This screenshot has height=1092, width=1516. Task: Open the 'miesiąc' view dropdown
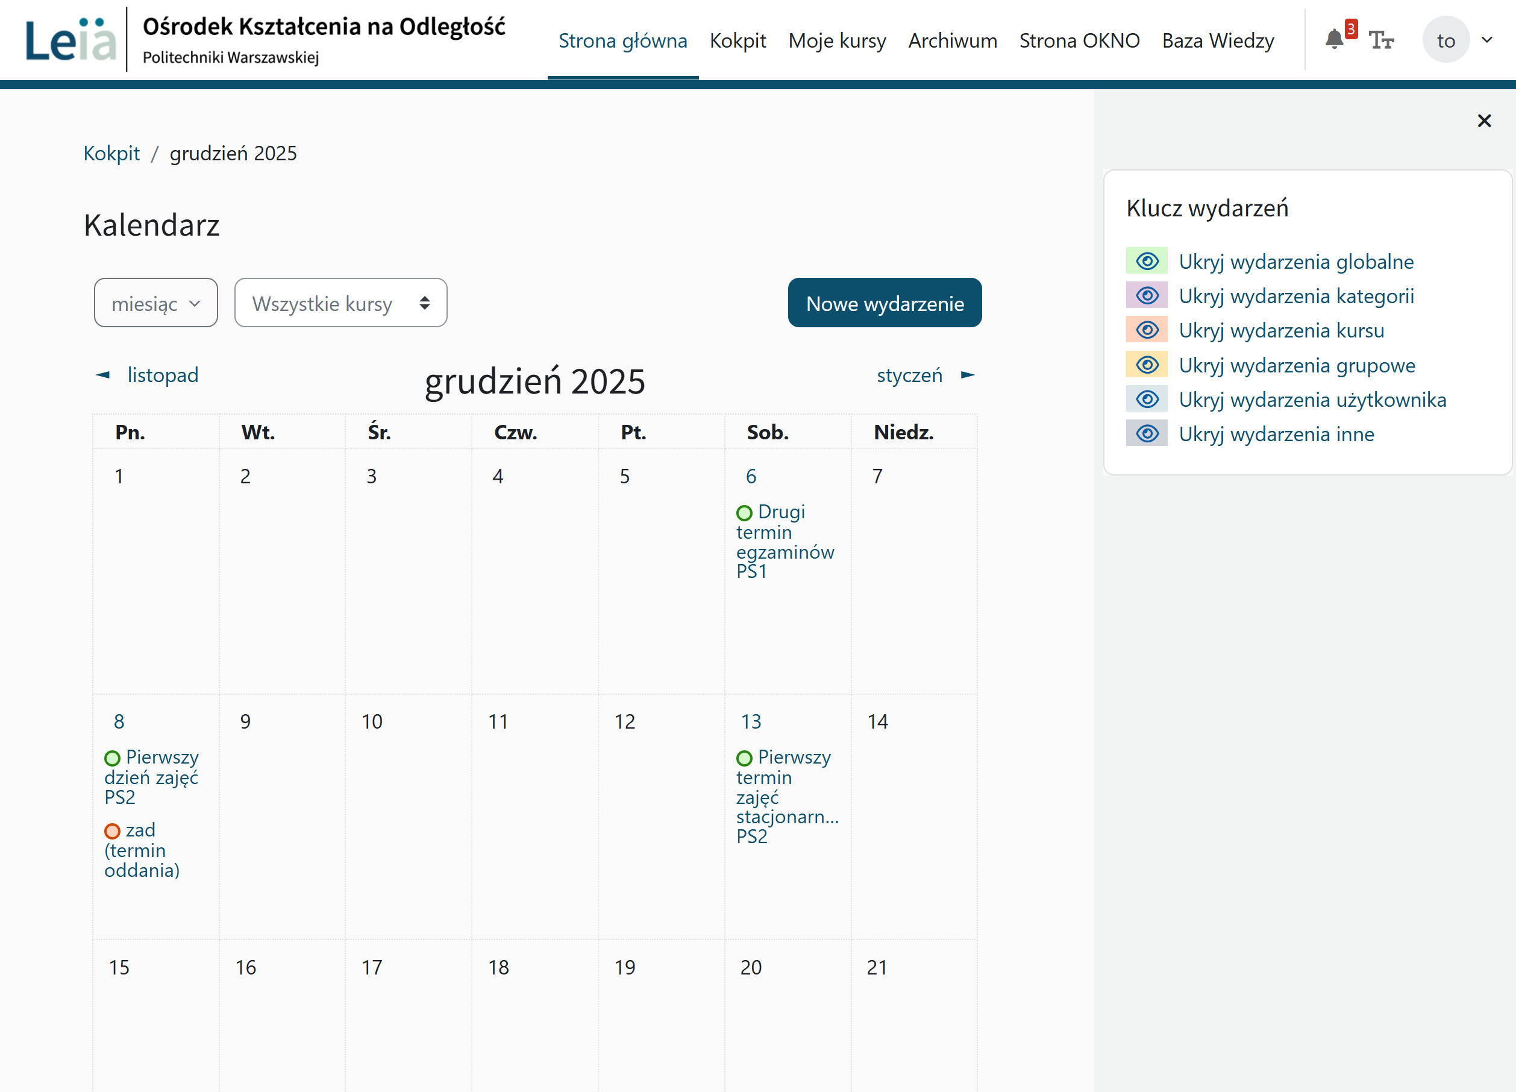click(x=155, y=303)
